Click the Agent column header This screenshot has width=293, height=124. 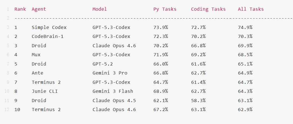(x=39, y=9)
